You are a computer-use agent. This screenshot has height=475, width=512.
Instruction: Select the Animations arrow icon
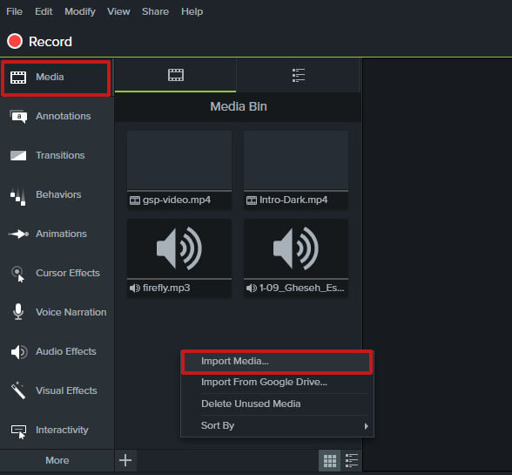[18, 234]
